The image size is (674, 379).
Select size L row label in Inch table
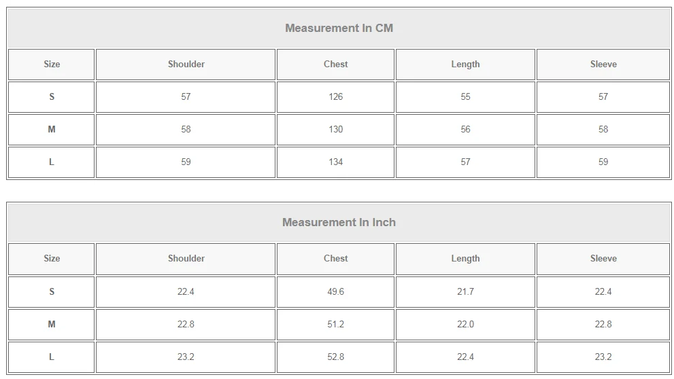[x=52, y=357]
